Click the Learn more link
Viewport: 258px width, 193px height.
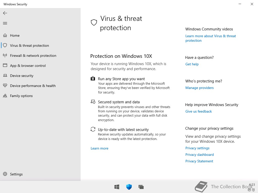(x=100, y=148)
